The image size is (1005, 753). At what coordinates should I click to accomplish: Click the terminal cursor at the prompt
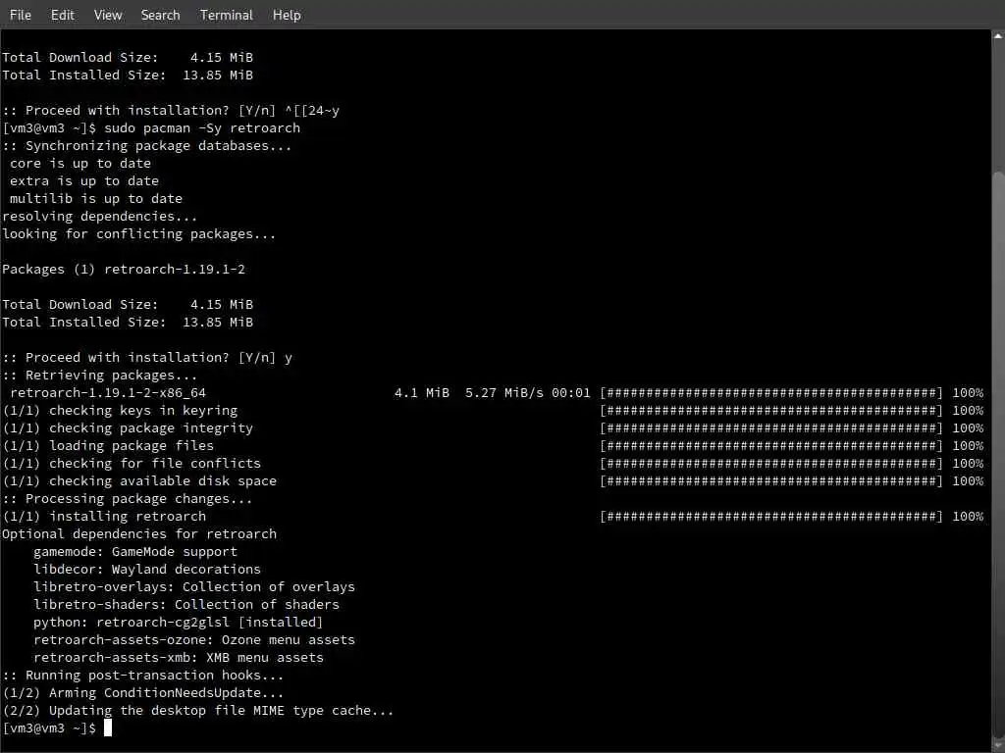pyautogui.click(x=108, y=728)
